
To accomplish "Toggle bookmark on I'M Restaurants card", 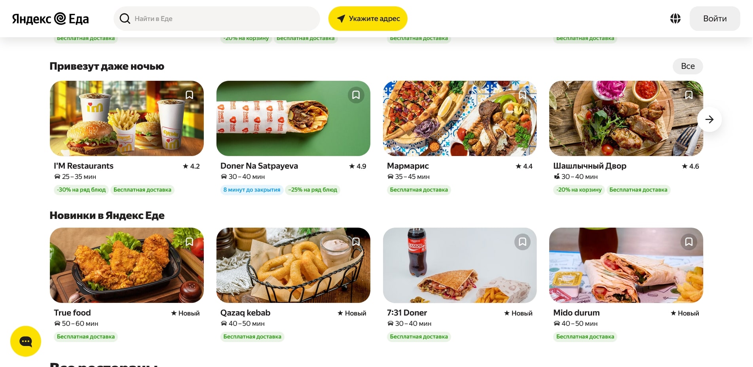I will (x=190, y=95).
